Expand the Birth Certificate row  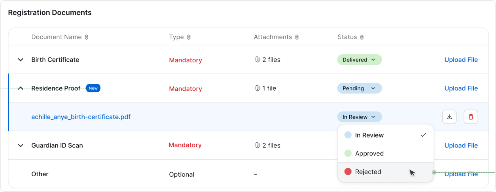[21, 60]
